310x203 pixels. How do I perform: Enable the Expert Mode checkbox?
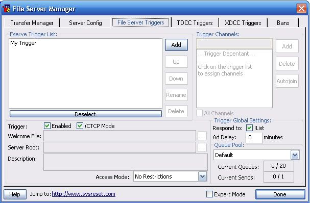pos(209,194)
